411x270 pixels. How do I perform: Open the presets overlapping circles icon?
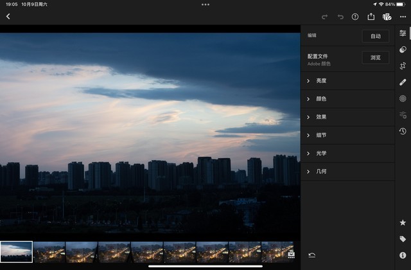[403, 50]
